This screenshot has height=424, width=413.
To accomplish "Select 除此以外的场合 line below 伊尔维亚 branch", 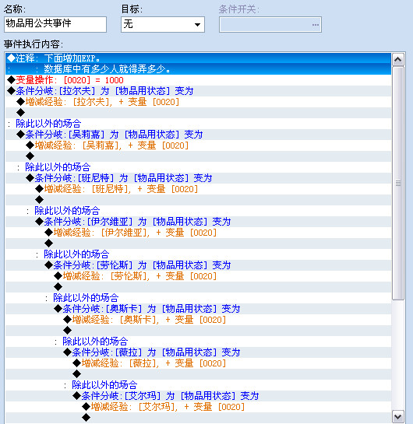I will [x=199, y=254].
